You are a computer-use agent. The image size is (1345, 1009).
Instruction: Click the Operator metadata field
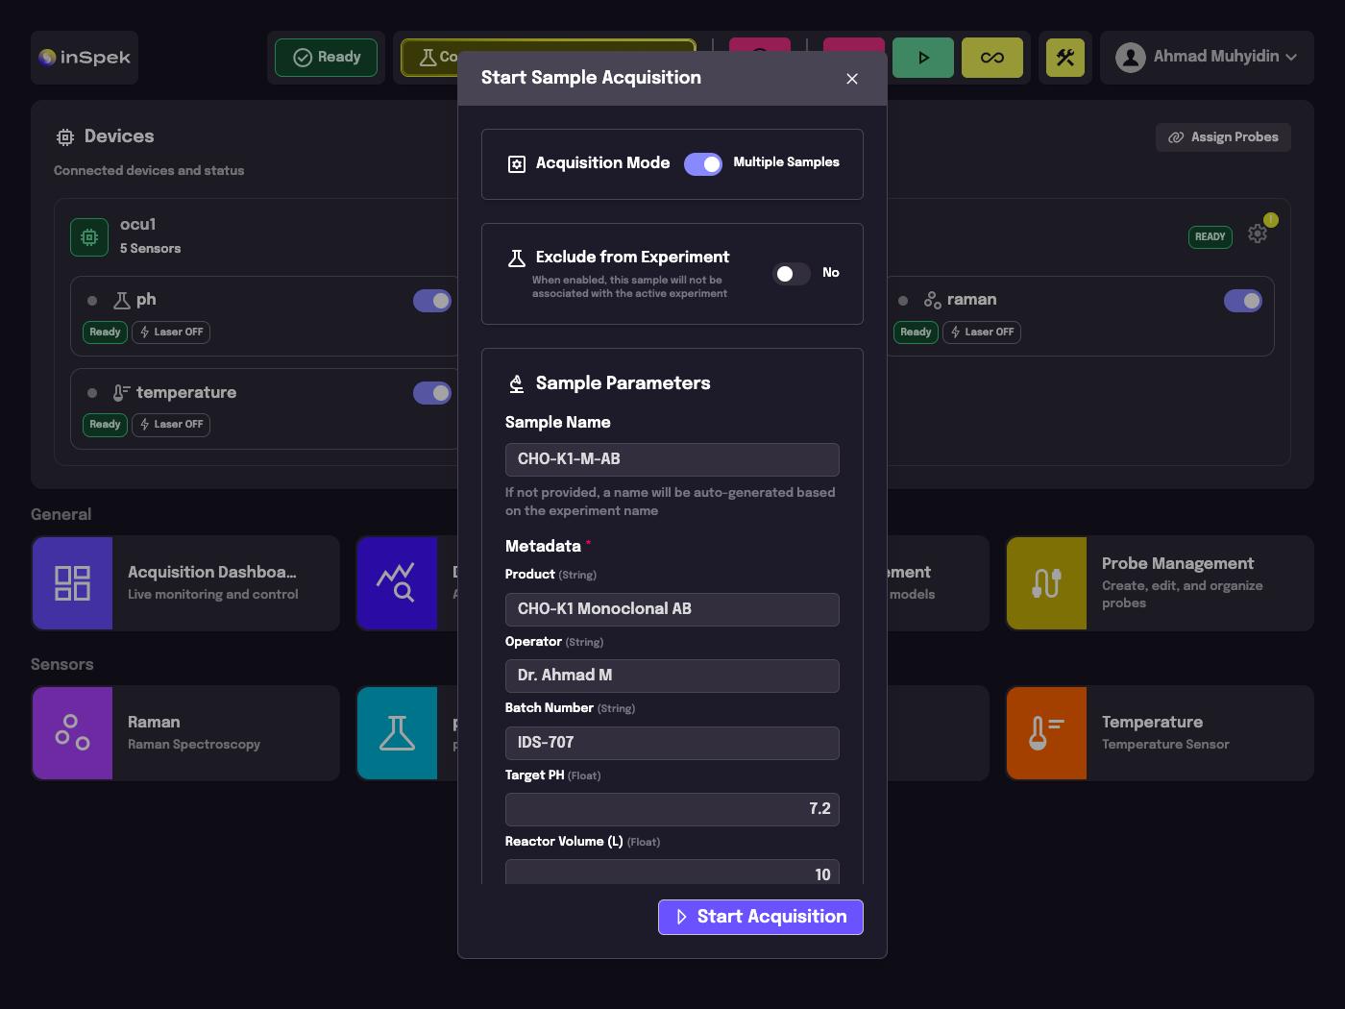(x=672, y=676)
